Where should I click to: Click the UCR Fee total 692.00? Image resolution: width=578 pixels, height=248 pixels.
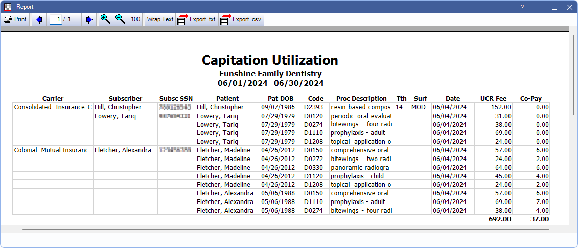tap(500, 219)
